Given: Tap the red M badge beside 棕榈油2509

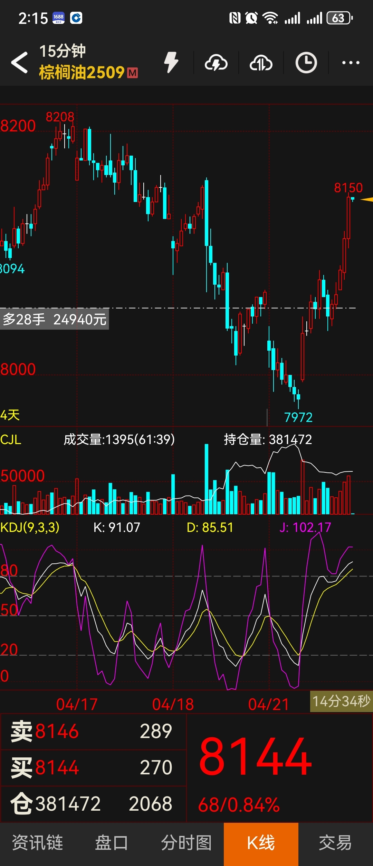Looking at the screenshot, I should (x=132, y=73).
